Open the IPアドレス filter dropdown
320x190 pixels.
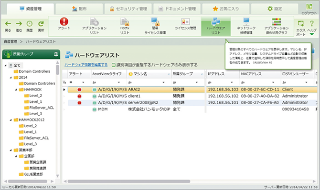pos(232,82)
